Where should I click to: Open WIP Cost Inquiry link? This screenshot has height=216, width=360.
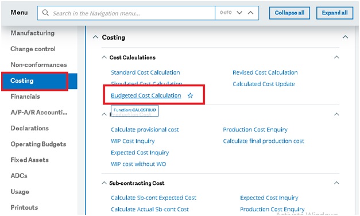pyautogui.click(x=133, y=141)
